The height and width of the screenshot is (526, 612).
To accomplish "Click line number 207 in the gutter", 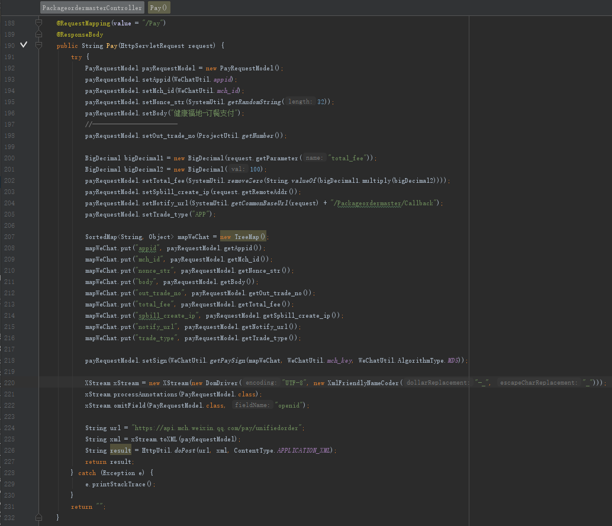I will (9, 237).
